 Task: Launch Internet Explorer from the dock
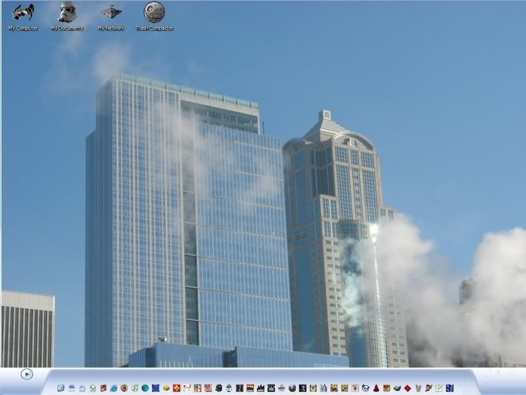click(113, 388)
